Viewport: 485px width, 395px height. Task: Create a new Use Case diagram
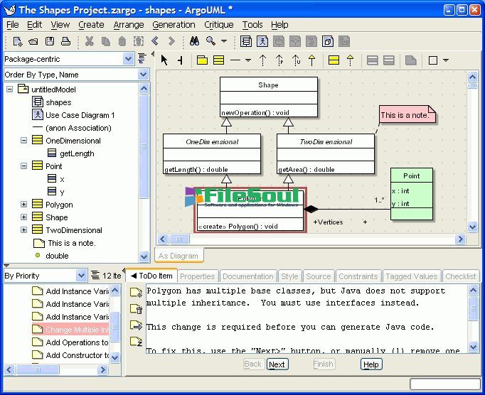[262, 41]
